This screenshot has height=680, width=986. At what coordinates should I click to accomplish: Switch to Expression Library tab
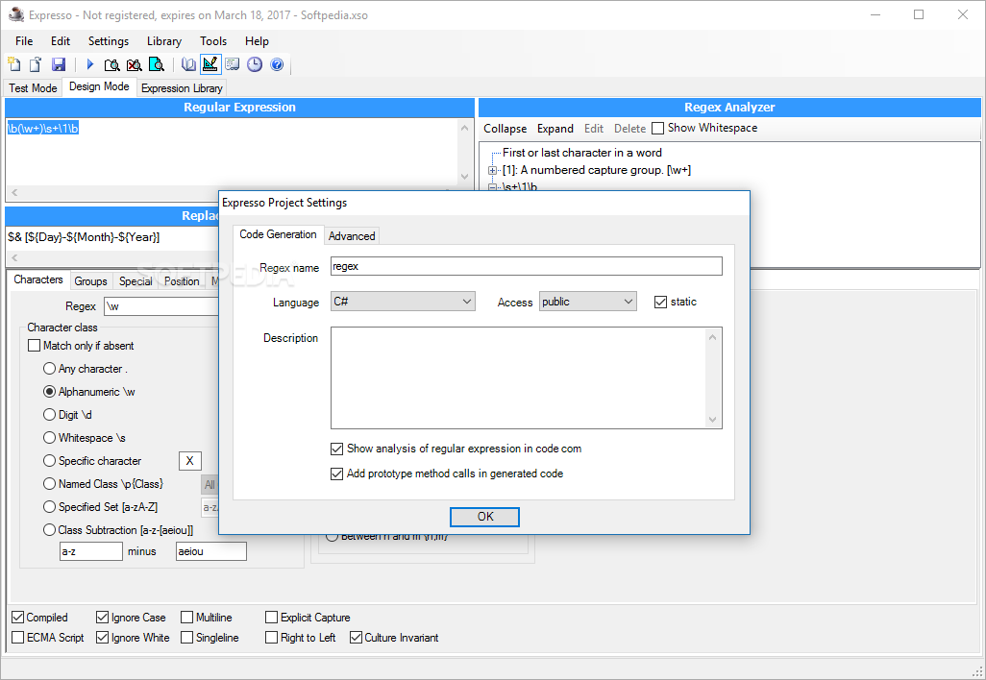(x=182, y=88)
